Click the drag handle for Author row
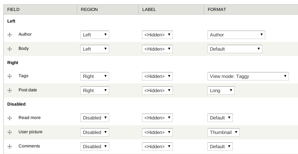Viewport: 298px width, 154px height. (10, 35)
